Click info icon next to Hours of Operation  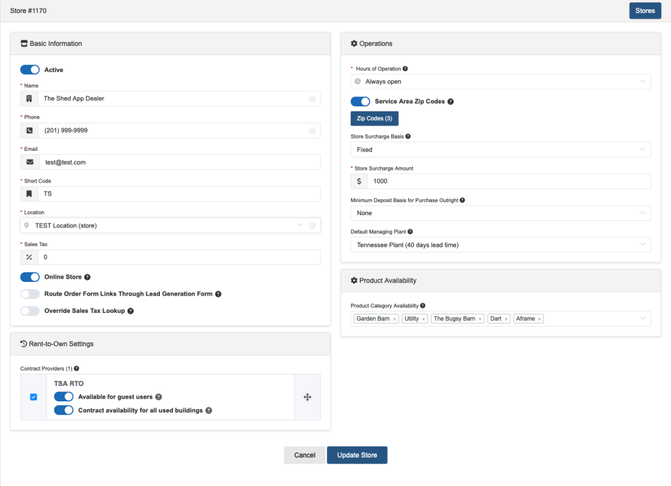tap(405, 69)
